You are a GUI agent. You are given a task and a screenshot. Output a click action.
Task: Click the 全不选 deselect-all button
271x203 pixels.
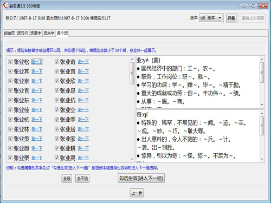82,179
